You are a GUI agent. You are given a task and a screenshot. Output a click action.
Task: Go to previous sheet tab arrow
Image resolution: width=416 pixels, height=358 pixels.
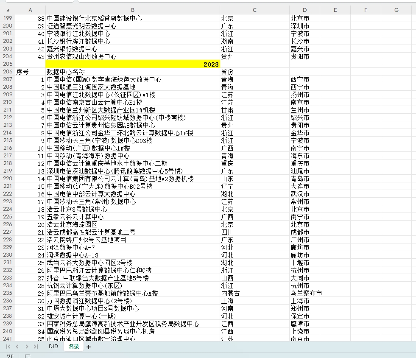17,347
